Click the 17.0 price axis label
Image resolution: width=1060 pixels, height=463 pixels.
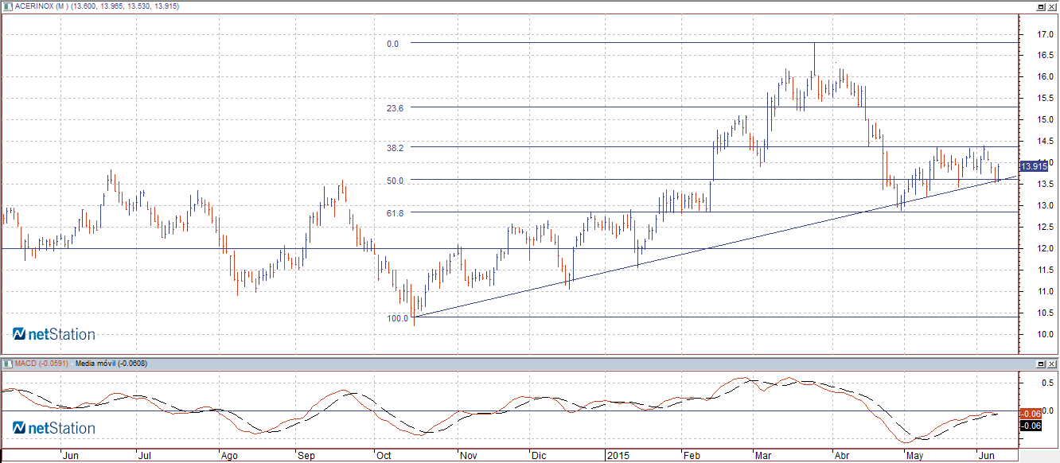(1046, 34)
